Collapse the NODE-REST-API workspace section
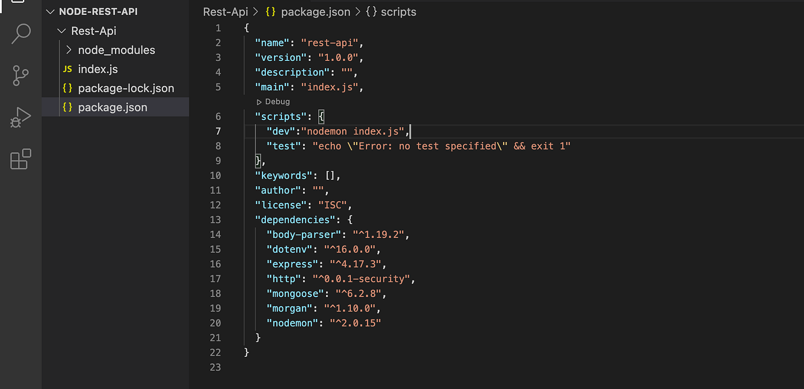This screenshot has height=389, width=804. pos(51,11)
